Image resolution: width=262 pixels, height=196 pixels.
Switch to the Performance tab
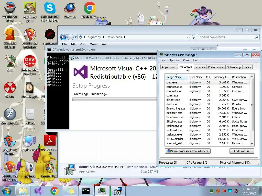click(x=216, y=67)
